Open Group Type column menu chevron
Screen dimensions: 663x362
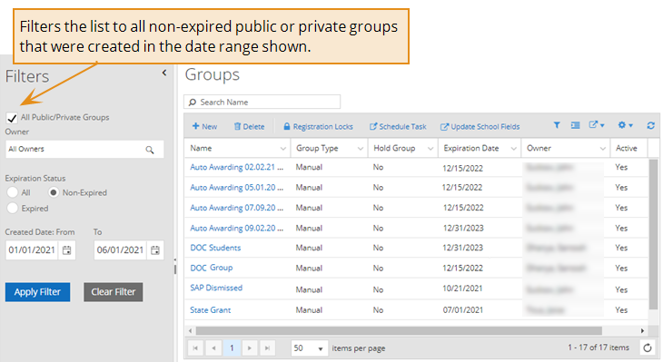(361, 149)
